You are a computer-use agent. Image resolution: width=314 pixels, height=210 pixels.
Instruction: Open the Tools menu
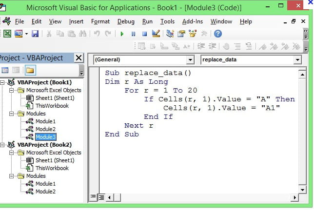[x=167, y=21]
